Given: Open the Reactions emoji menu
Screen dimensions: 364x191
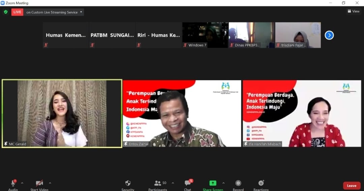Looking at the screenshot, I should (x=261, y=185).
